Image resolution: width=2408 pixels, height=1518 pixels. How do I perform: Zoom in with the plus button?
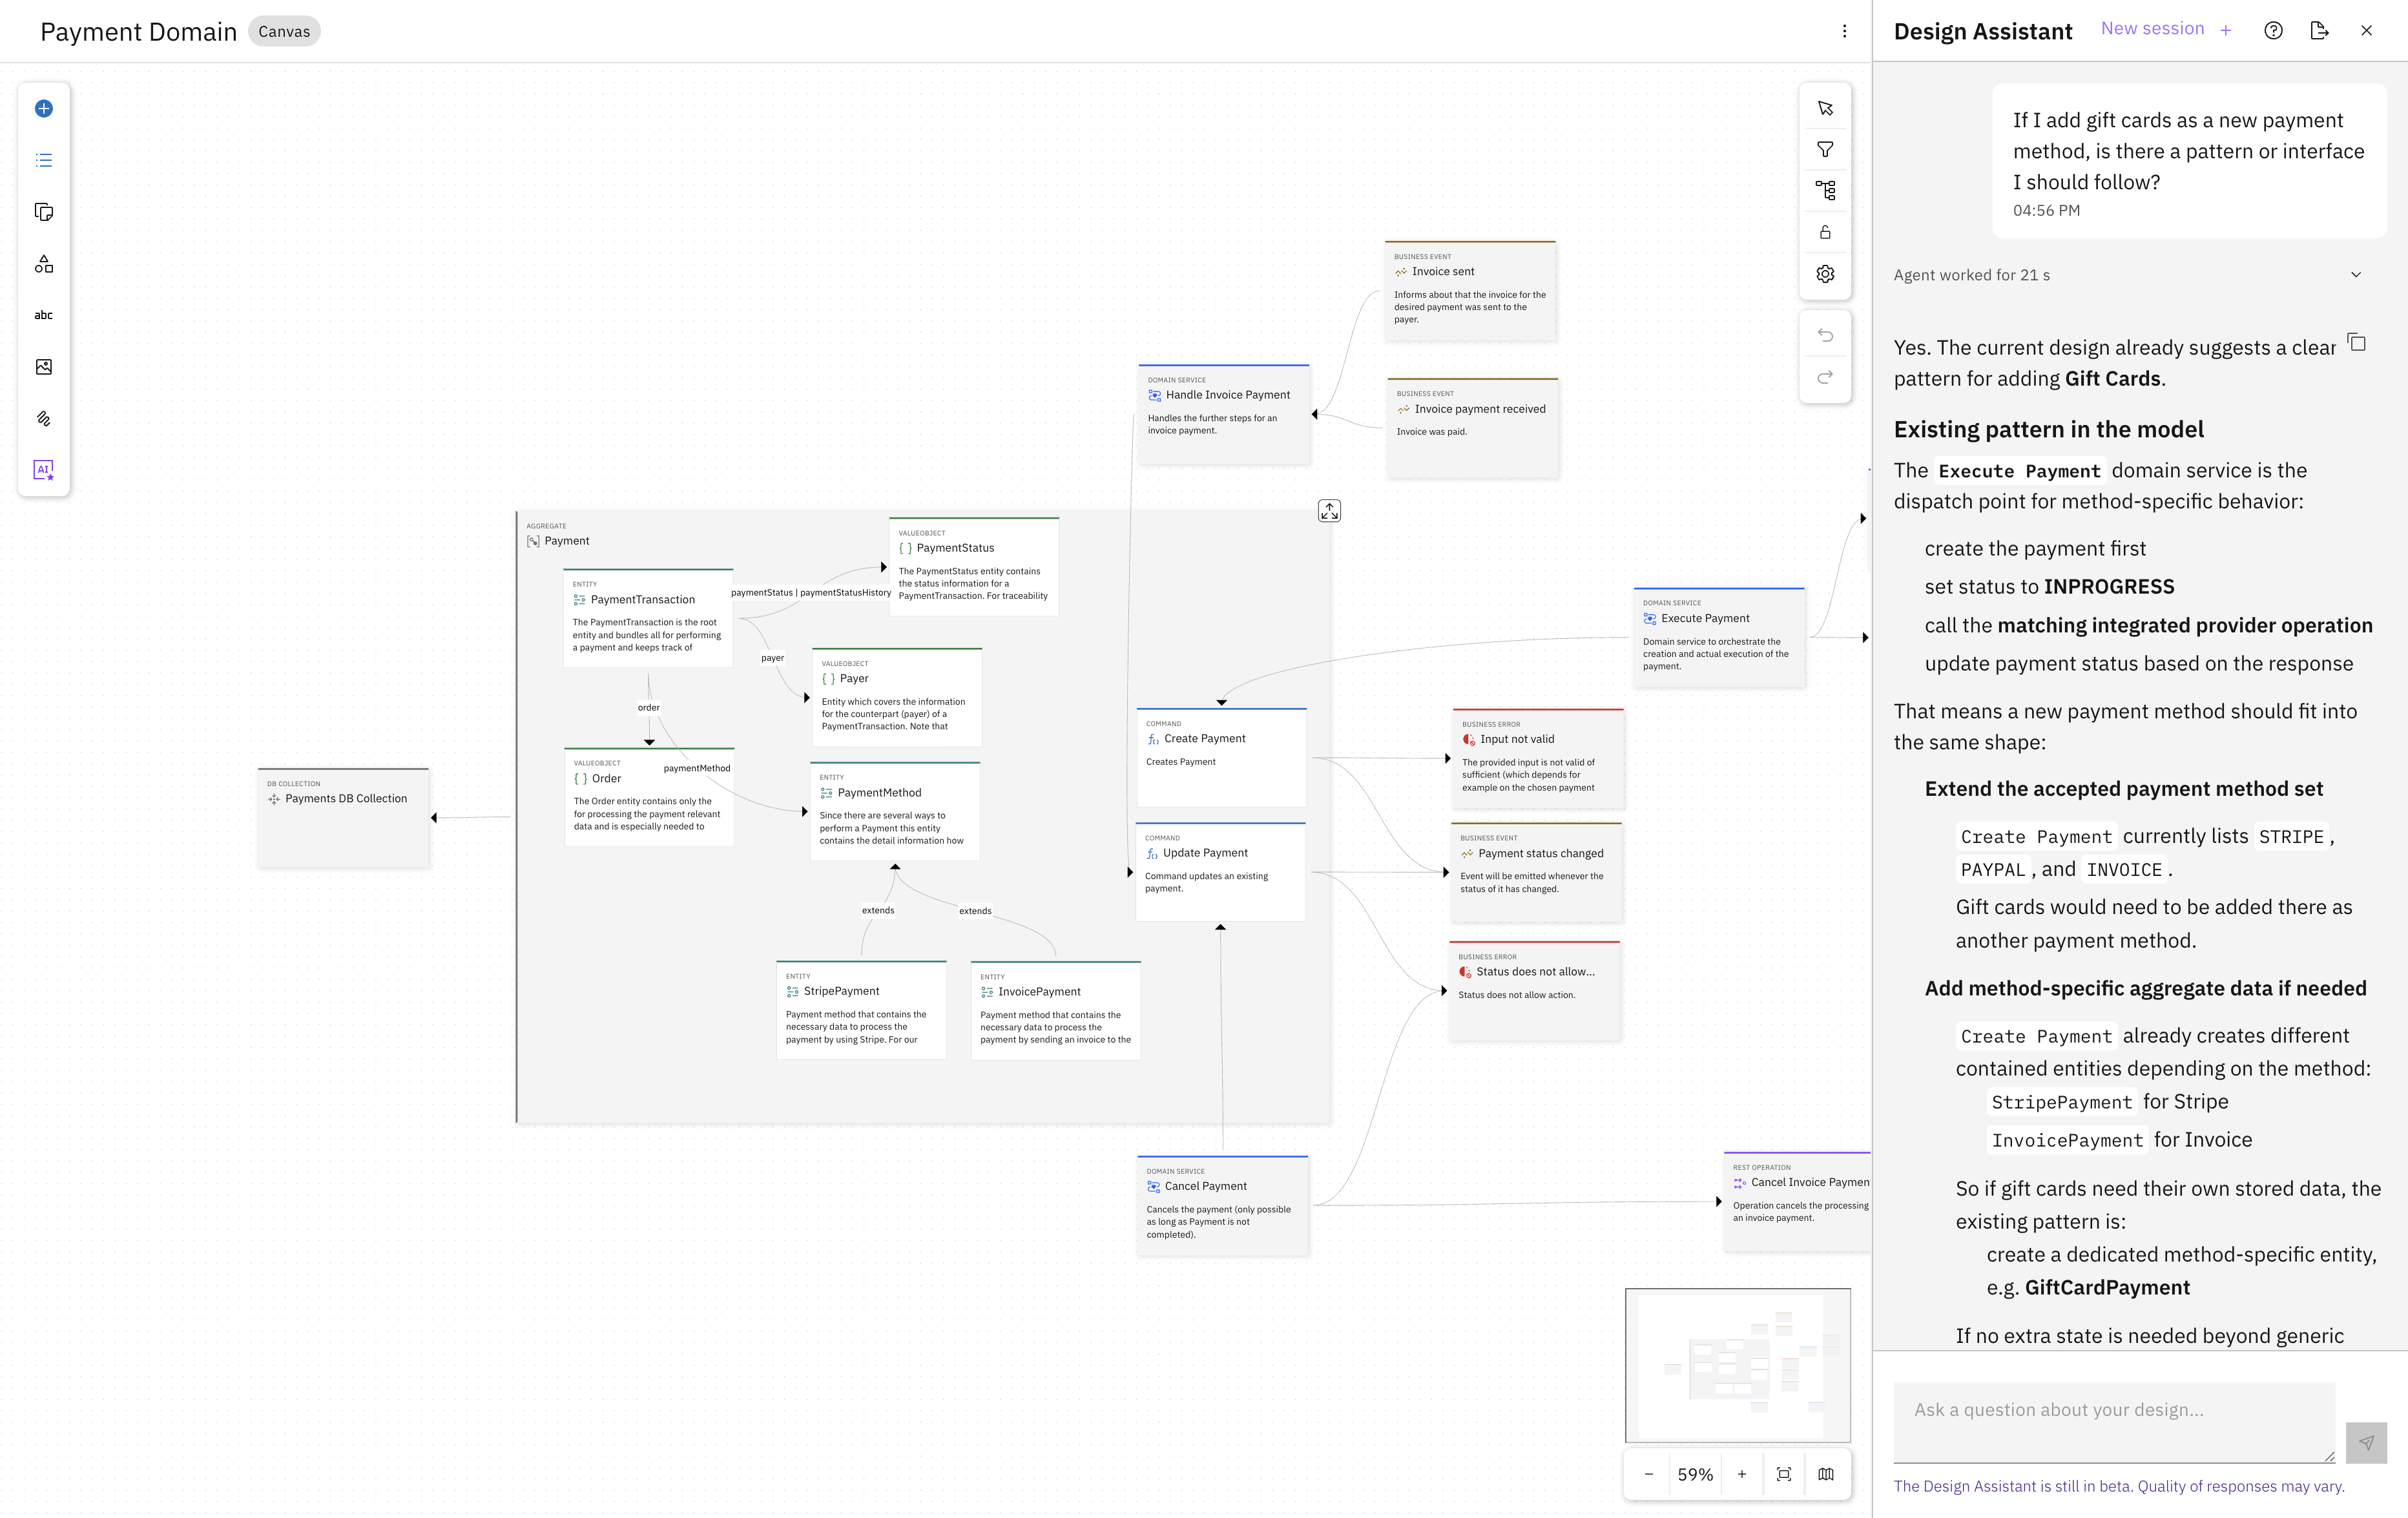tap(1742, 1474)
